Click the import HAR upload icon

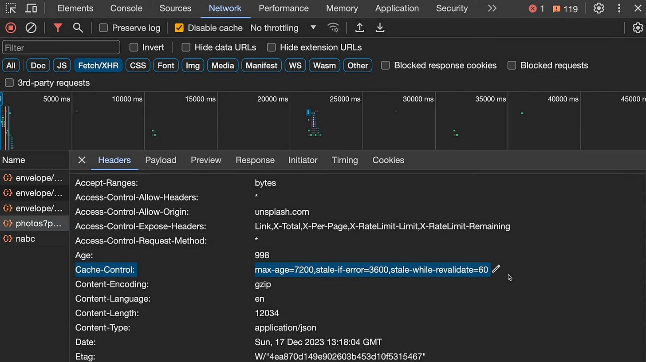pyautogui.click(x=360, y=28)
